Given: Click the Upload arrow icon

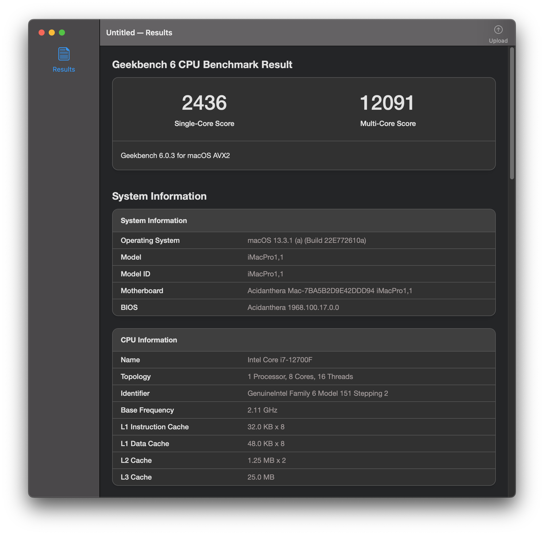Looking at the screenshot, I should click(498, 29).
